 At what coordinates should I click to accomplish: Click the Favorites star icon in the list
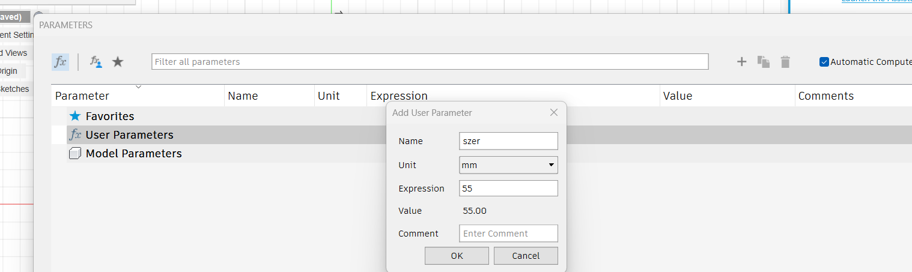(x=74, y=116)
